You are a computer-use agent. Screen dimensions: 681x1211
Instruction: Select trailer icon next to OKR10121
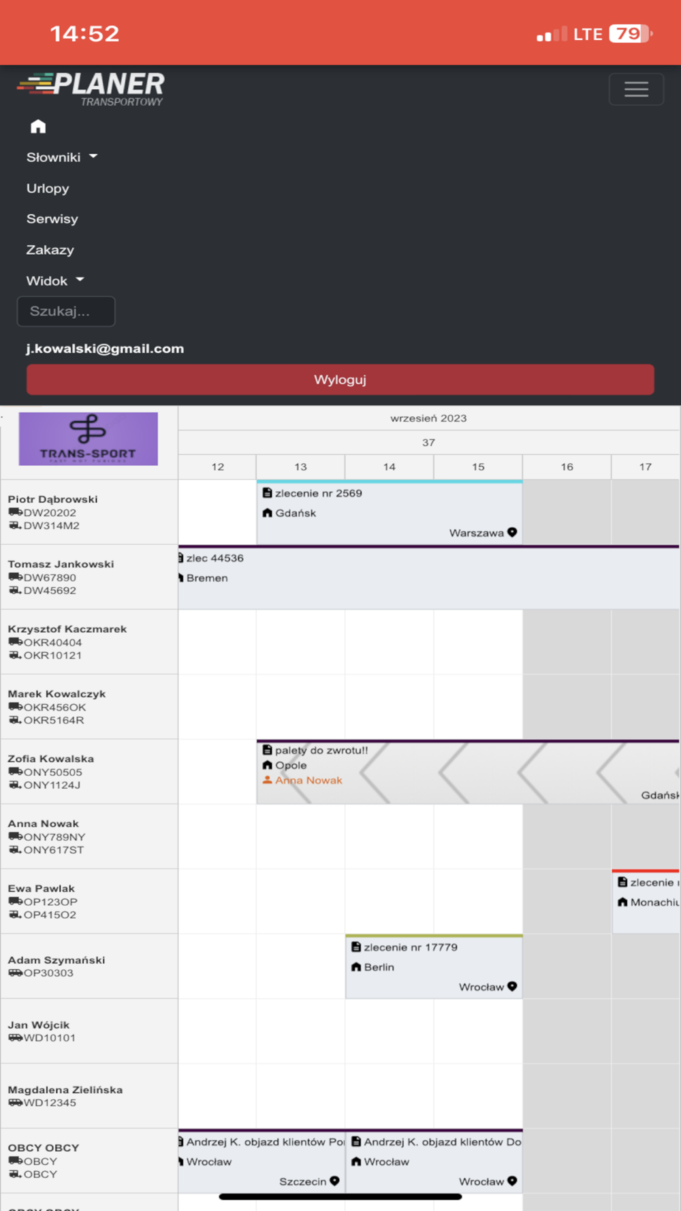(x=15, y=655)
